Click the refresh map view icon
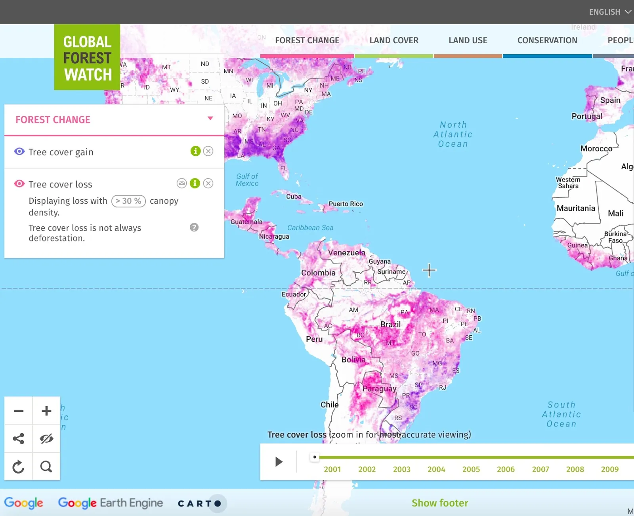The image size is (634, 516). click(x=18, y=466)
